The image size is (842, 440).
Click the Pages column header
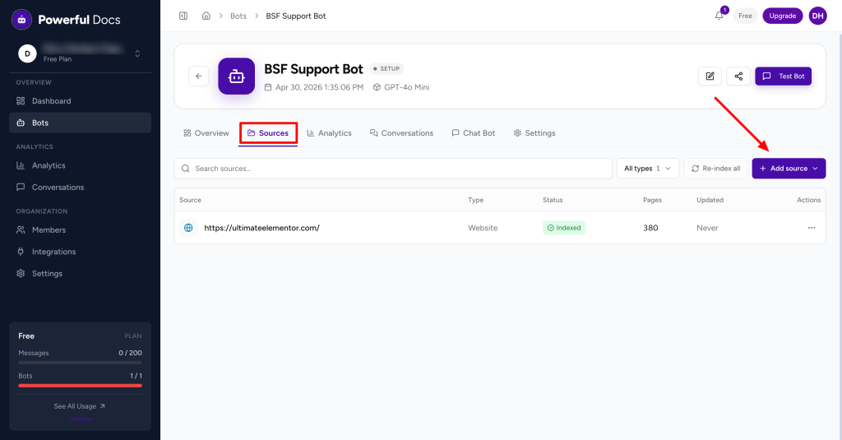[652, 200]
